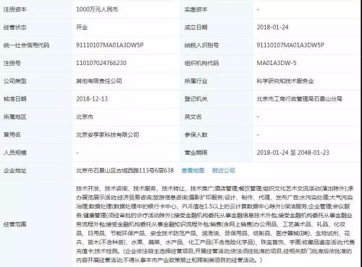Click the 纳税人识别号 label
The height and width of the screenshot is (267, 362).
coord(201,45)
